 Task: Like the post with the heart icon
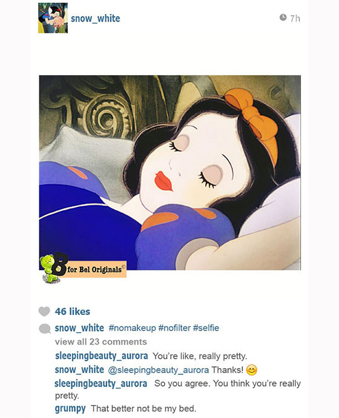(44, 311)
